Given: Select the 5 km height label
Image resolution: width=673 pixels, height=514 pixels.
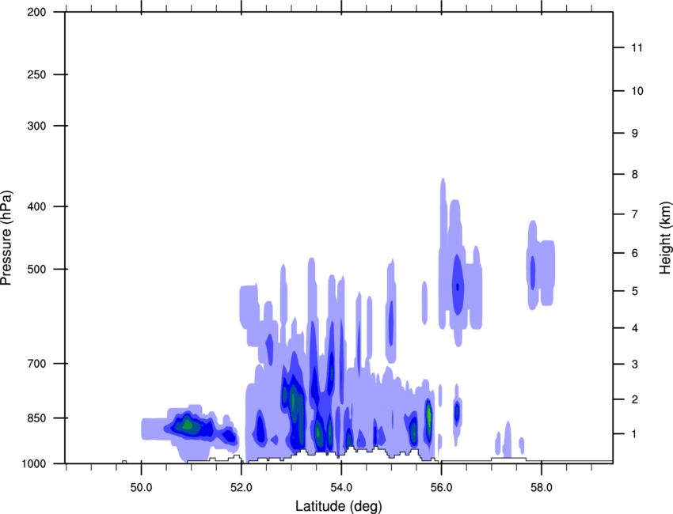Looking at the screenshot, I should pyautogui.click(x=633, y=291).
